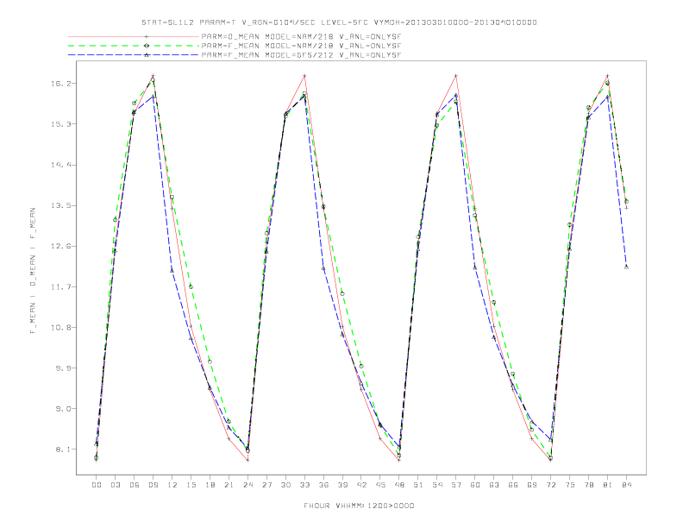The image size is (683, 528).
Task: Click the x-axis tick label 12
Action: click(x=172, y=485)
